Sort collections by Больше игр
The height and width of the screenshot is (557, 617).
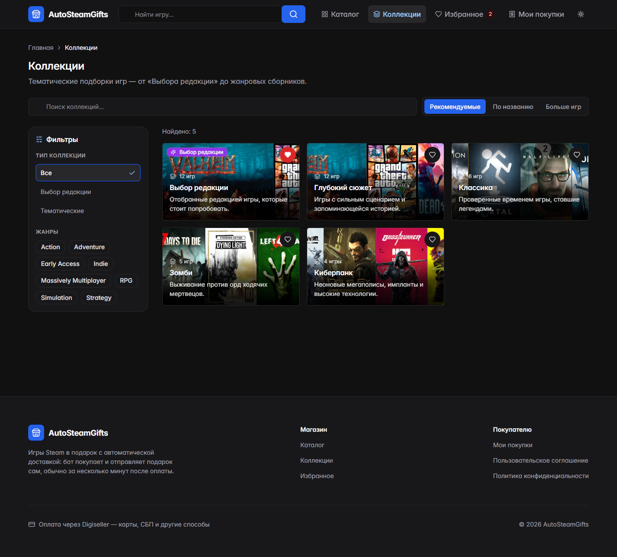click(563, 107)
